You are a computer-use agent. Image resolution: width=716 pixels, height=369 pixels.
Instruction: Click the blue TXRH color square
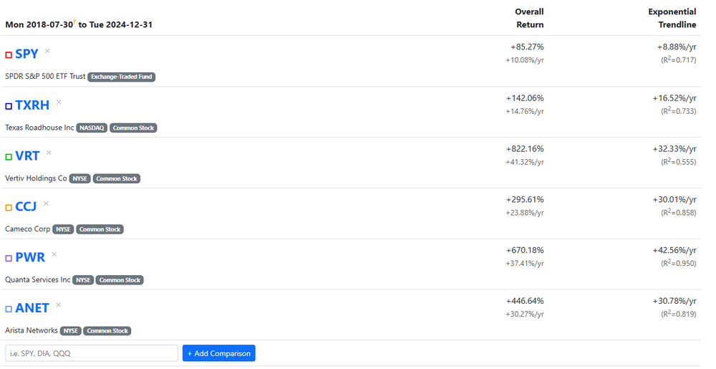coord(9,106)
